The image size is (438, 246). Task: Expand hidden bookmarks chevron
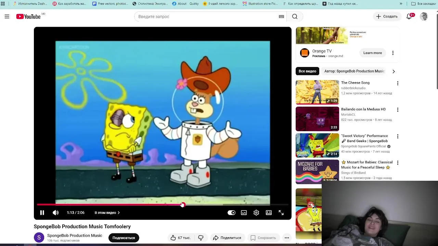(x=401, y=4)
